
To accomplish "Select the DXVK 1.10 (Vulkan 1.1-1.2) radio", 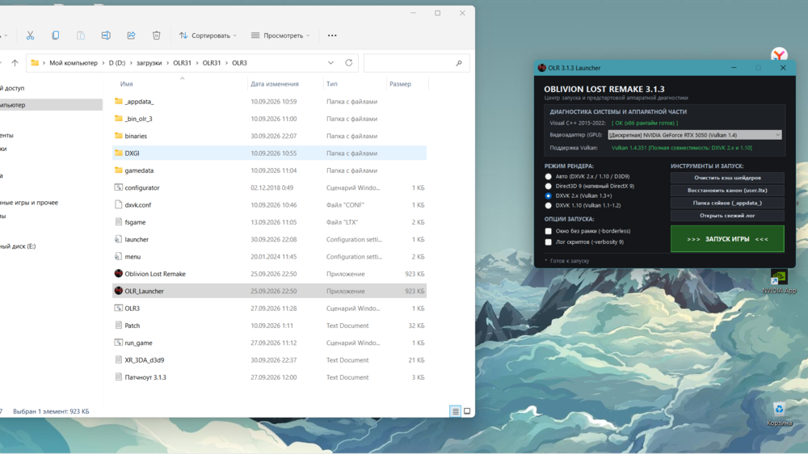I will pos(549,206).
